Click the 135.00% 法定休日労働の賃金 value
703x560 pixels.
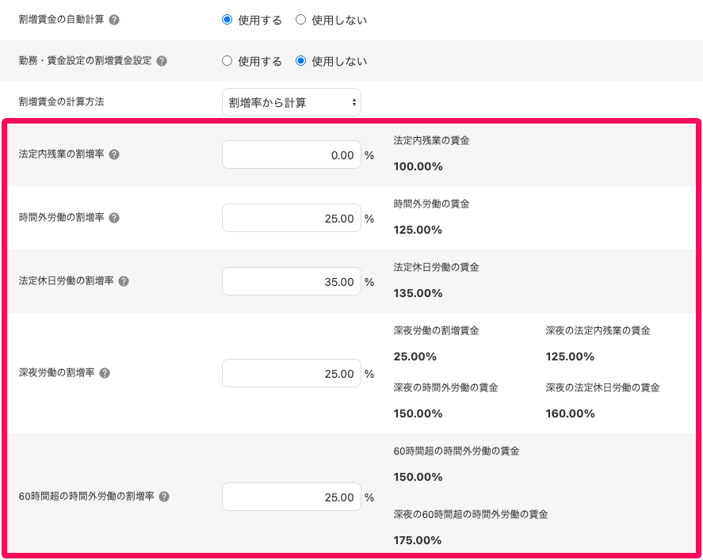click(x=418, y=293)
